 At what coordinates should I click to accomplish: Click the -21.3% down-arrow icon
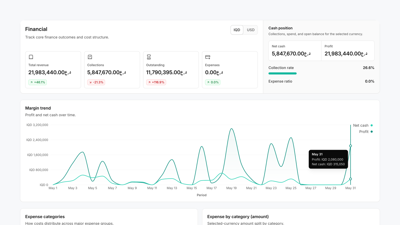[x=90, y=82]
